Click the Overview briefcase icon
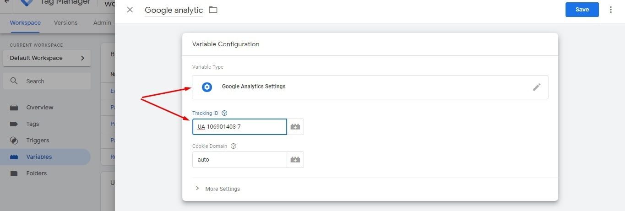This screenshot has height=211, width=625. click(x=14, y=108)
